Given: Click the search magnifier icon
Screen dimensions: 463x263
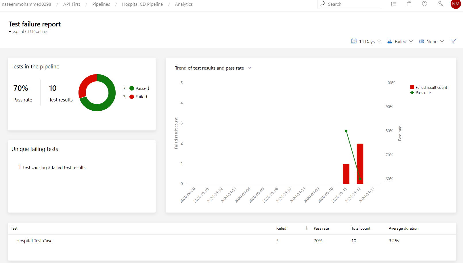Looking at the screenshot, I should coord(323,4).
